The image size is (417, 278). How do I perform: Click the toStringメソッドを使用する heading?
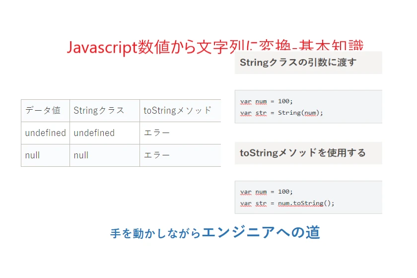(x=303, y=153)
